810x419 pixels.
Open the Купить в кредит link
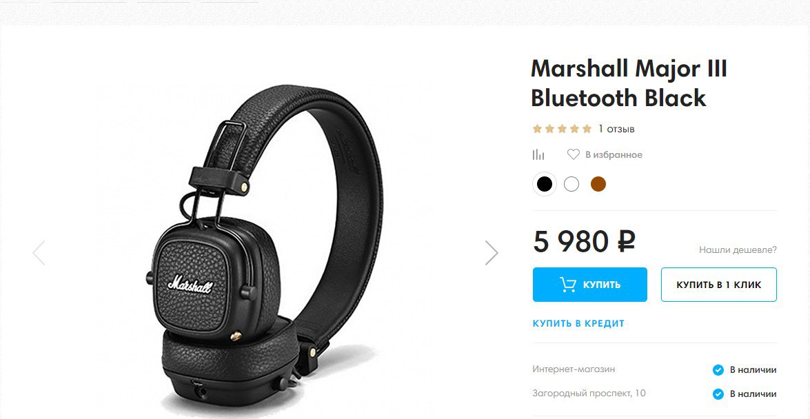(x=578, y=323)
